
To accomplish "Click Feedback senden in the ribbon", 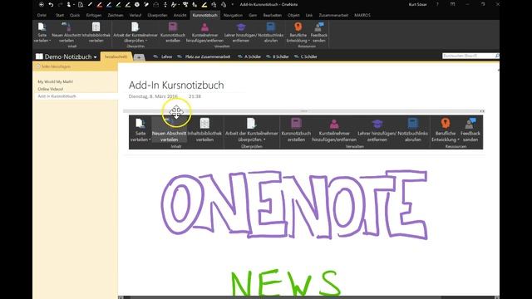I will pos(319,32).
